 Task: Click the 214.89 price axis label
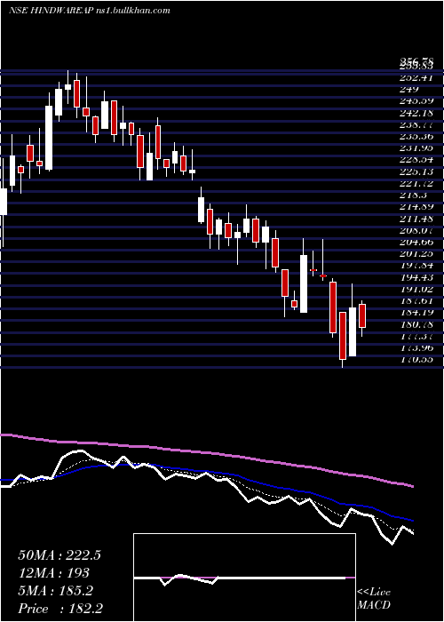coord(416,207)
